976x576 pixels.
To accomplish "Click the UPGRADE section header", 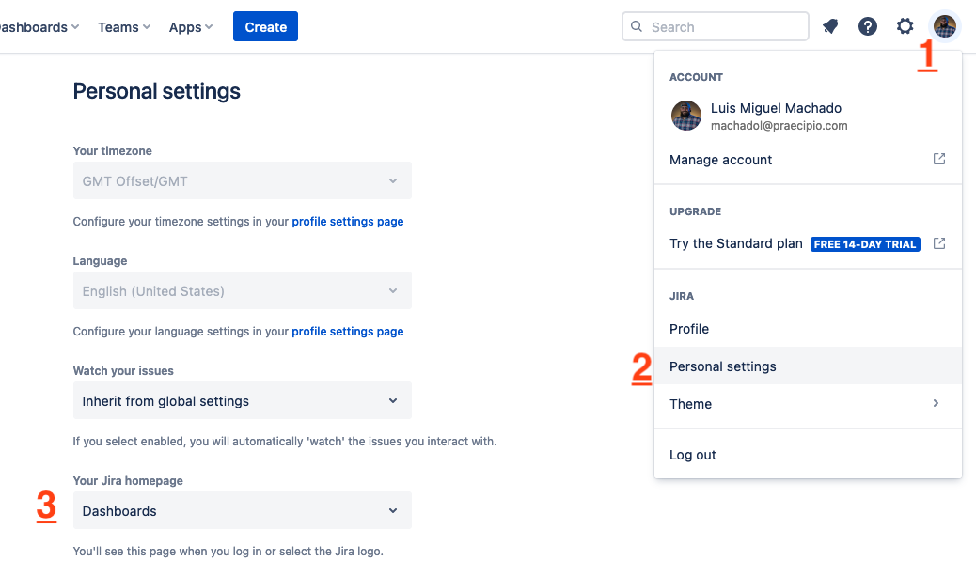I will (x=695, y=211).
